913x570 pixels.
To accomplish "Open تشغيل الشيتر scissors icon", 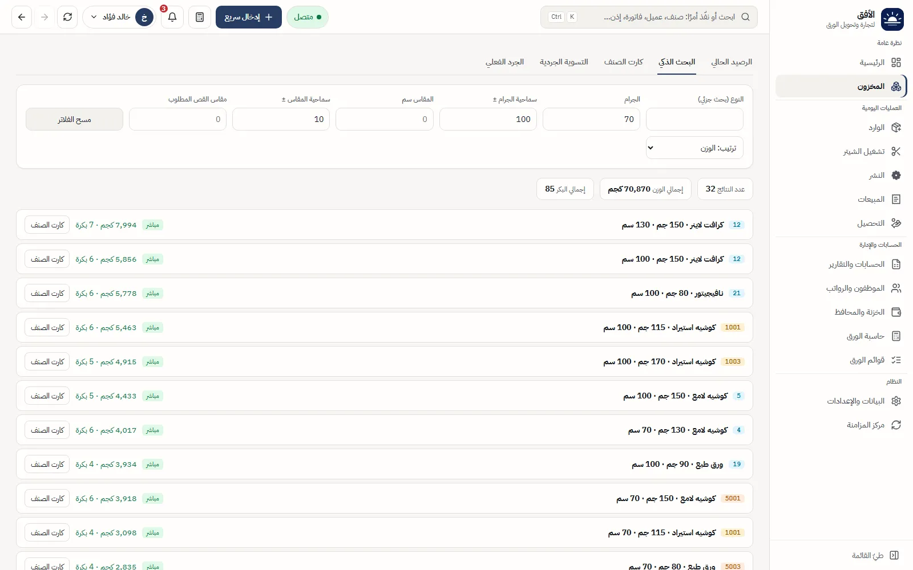I will coord(896,152).
